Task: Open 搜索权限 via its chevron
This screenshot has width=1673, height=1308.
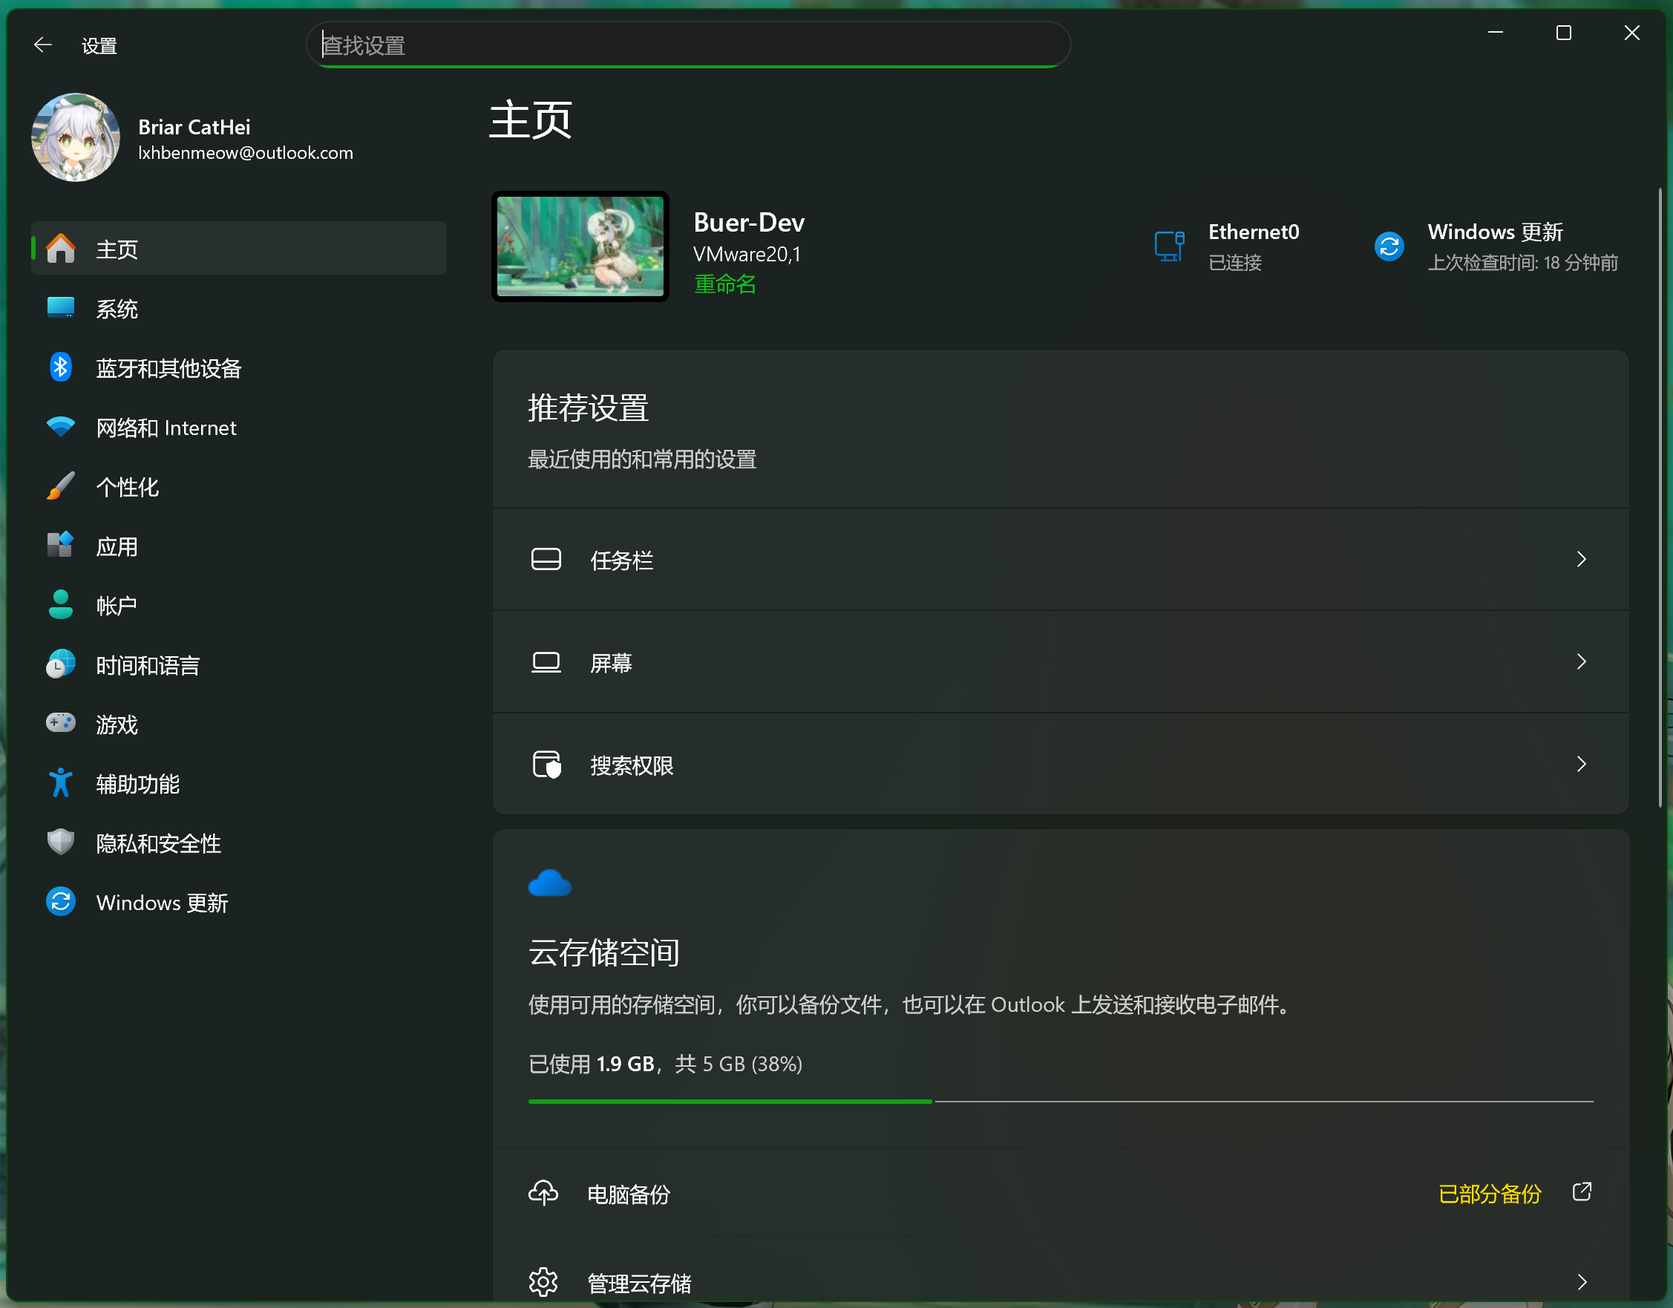Action: point(1581,764)
